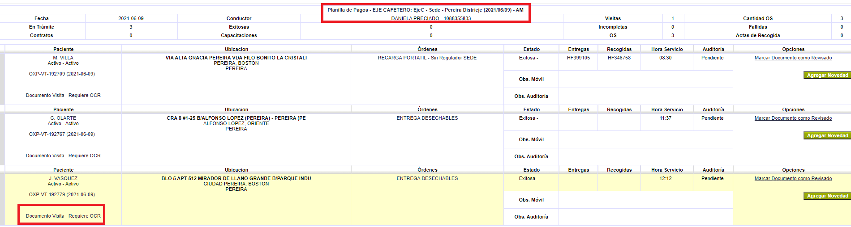The width and height of the screenshot is (851, 227).
Task: Click Marcar Documento como Revisado for J. Vasquez
Action: tap(793, 179)
